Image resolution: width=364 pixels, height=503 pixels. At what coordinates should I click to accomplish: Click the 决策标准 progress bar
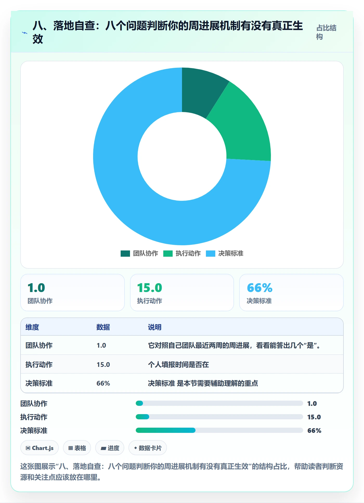coord(219,430)
